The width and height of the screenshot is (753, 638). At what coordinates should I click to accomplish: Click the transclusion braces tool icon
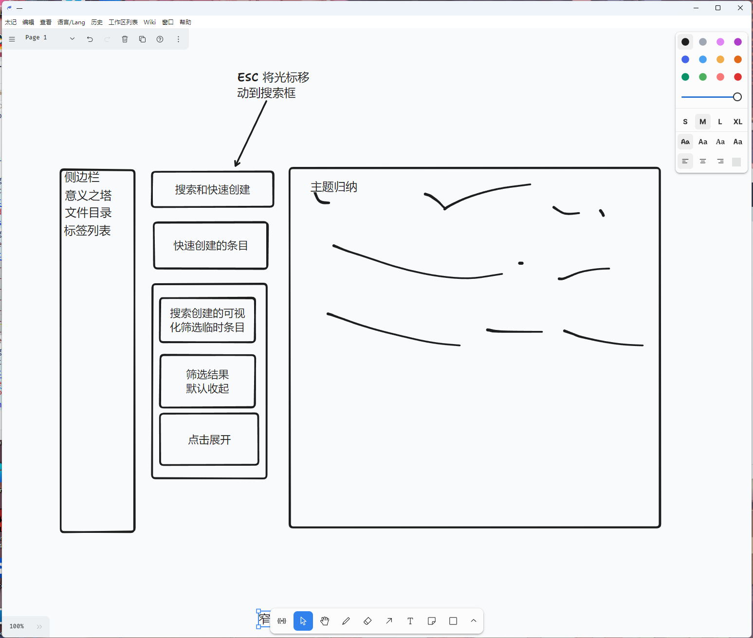pyautogui.click(x=282, y=621)
